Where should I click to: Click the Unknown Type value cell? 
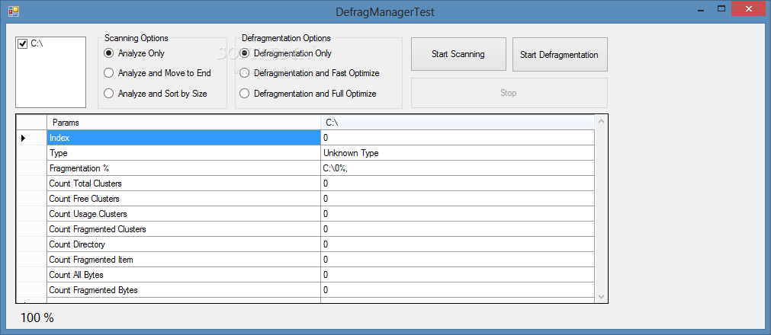(458, 153)
